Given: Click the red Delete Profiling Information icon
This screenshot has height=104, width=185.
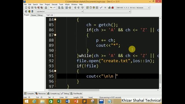Looking at the screenshot, I should click(x=112, y=8).
